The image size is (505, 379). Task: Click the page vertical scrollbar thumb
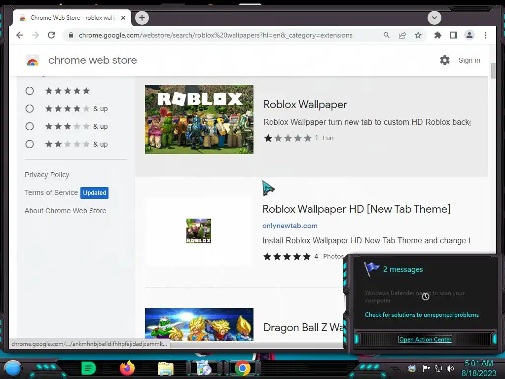click(x=493, y=71)
